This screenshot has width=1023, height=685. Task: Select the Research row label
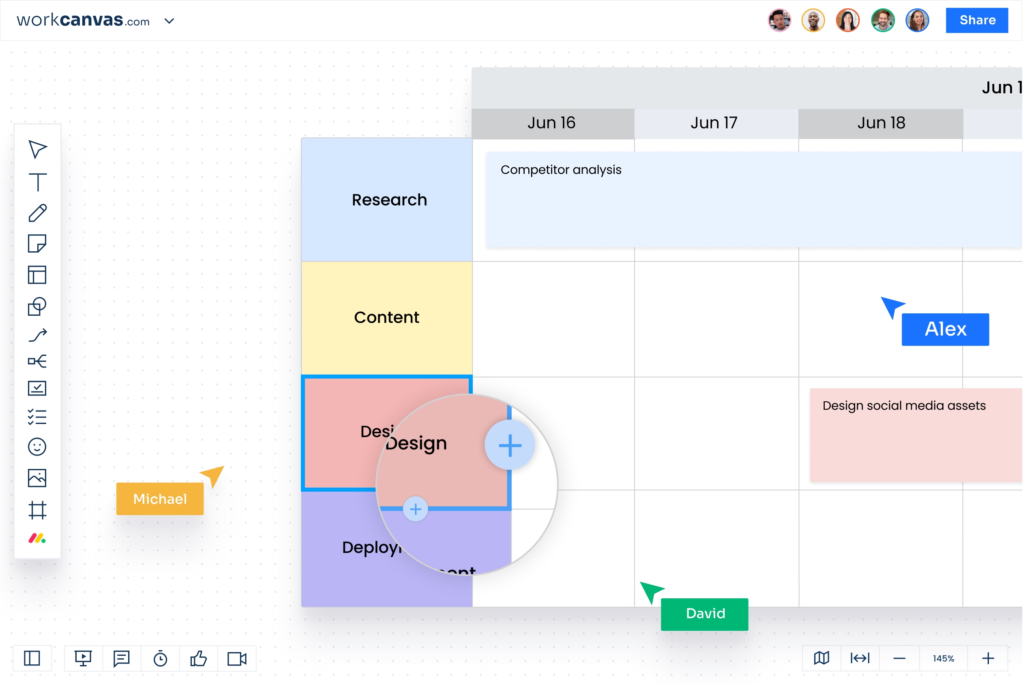(389, 200)
